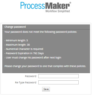The width and height of the screenshot is (92, 96).
Task: Select the Minimum length: 5 policy line
Action: 16,41
